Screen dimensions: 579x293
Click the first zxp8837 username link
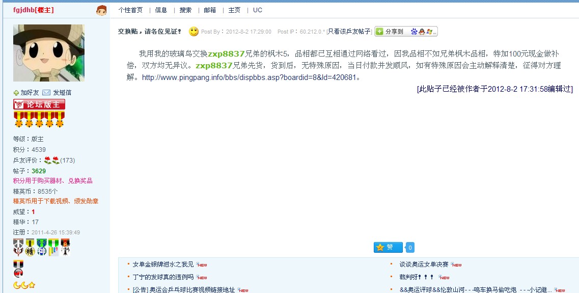click(x=226, y=54)
